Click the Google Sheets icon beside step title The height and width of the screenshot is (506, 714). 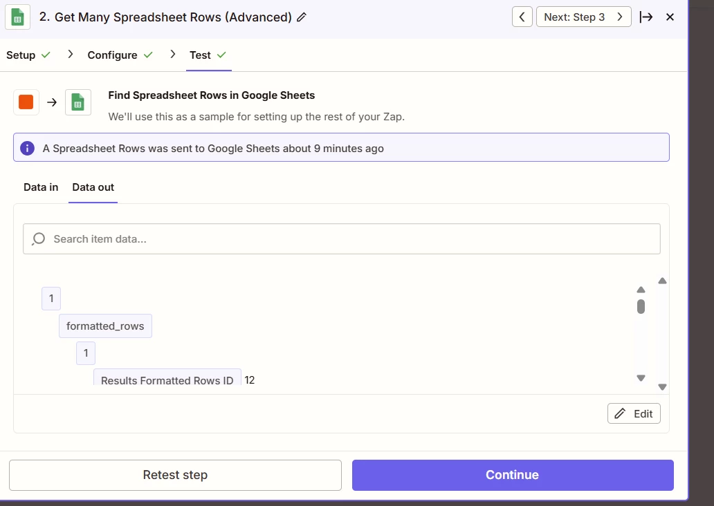pyautogui.click(x=17, y=17)
